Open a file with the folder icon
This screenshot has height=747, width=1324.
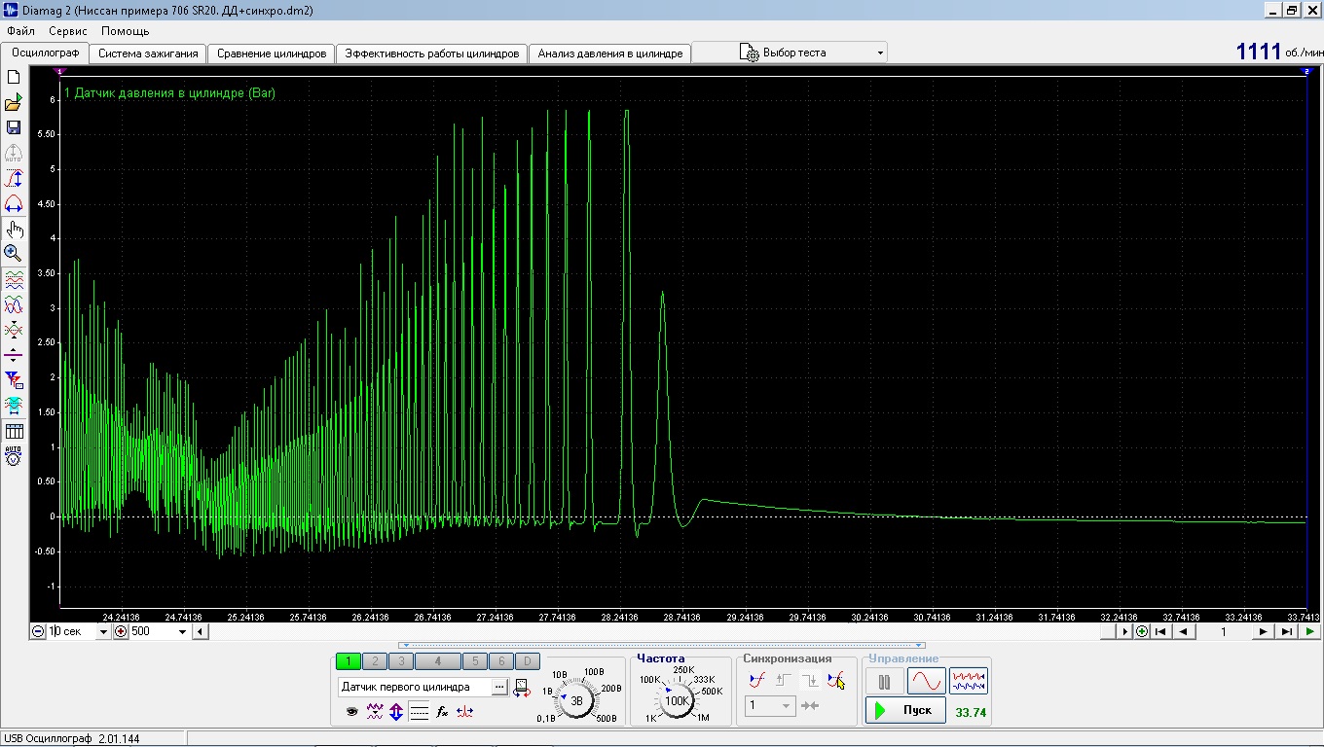click(x=14, y=102)
